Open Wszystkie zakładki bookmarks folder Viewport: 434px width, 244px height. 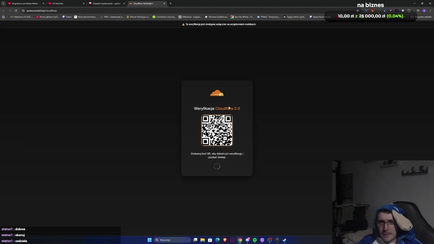click(421, 17)
